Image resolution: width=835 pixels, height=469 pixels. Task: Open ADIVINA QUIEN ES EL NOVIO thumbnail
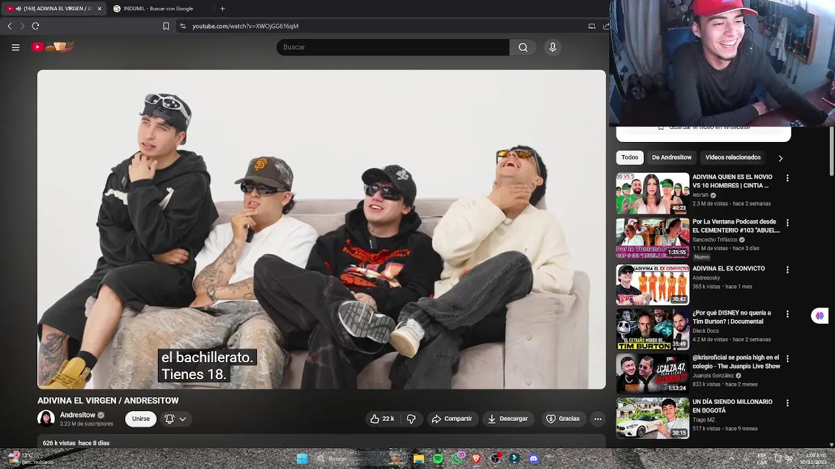[x=652, y=193]
